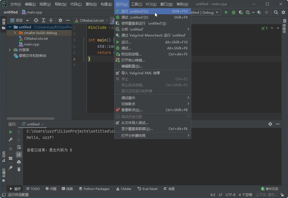
Task: Open the Python Packages tool window
Action: click(94, 189)
